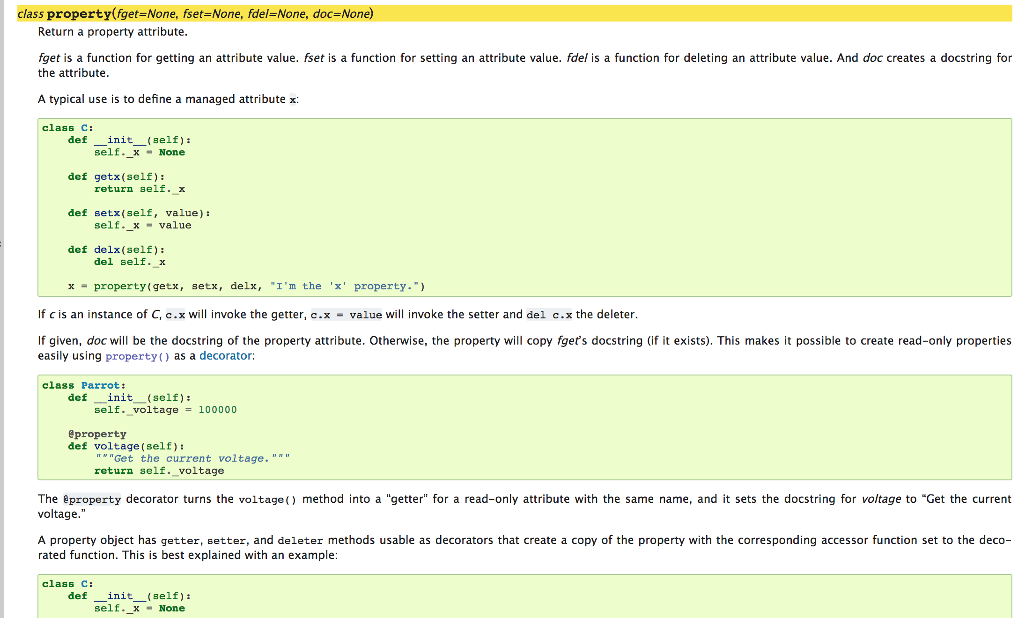Click the bold property name in signature
This screenshot has height=618, width=1018.
(79, 14)
